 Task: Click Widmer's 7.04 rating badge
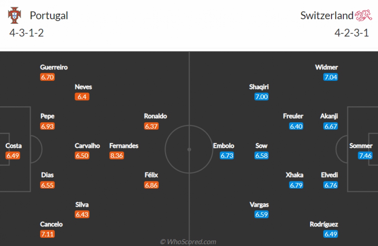331,77
